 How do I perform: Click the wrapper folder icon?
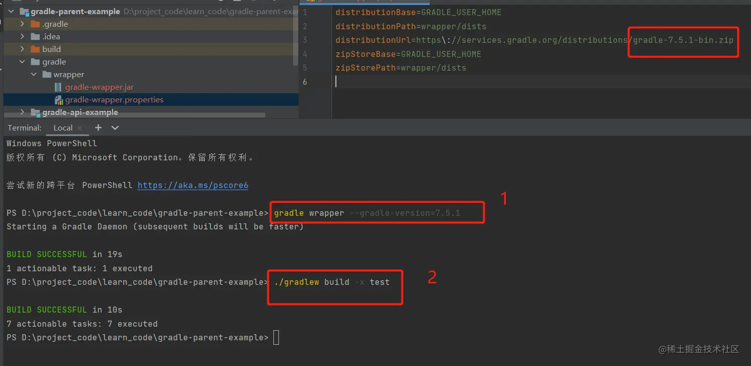(46, 74)
